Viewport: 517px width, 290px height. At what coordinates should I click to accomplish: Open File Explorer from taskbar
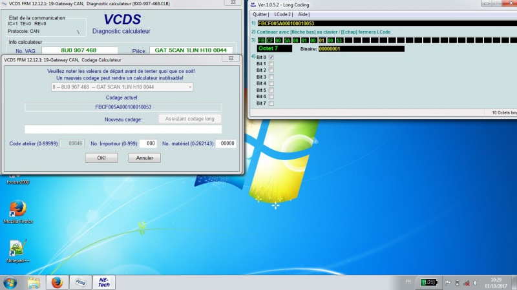point(34,282)
